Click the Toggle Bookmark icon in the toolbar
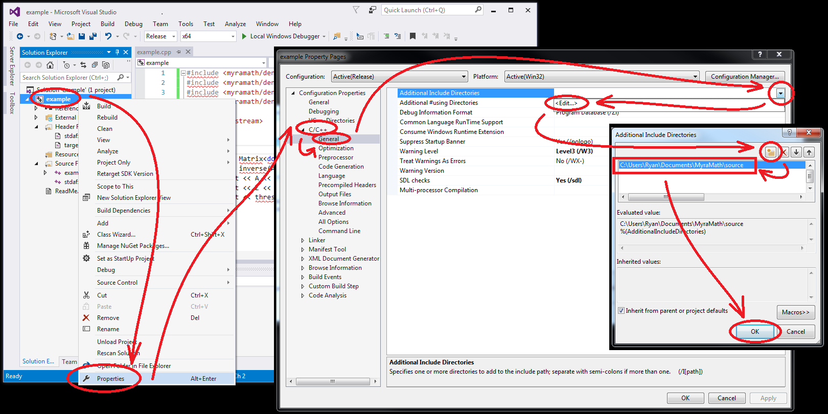This screenshot has height=414, width=828. [412, 36]
